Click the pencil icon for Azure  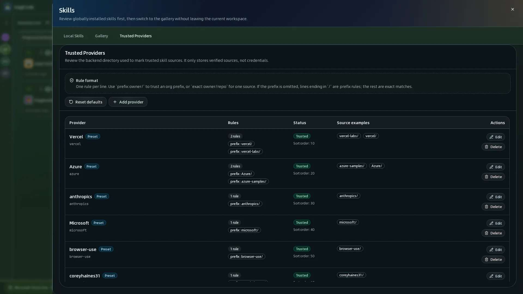[491, 167]
